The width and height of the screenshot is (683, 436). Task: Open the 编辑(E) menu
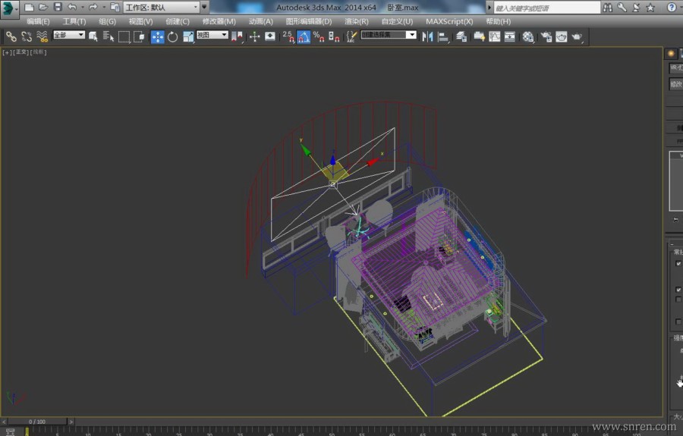point(37,21)
